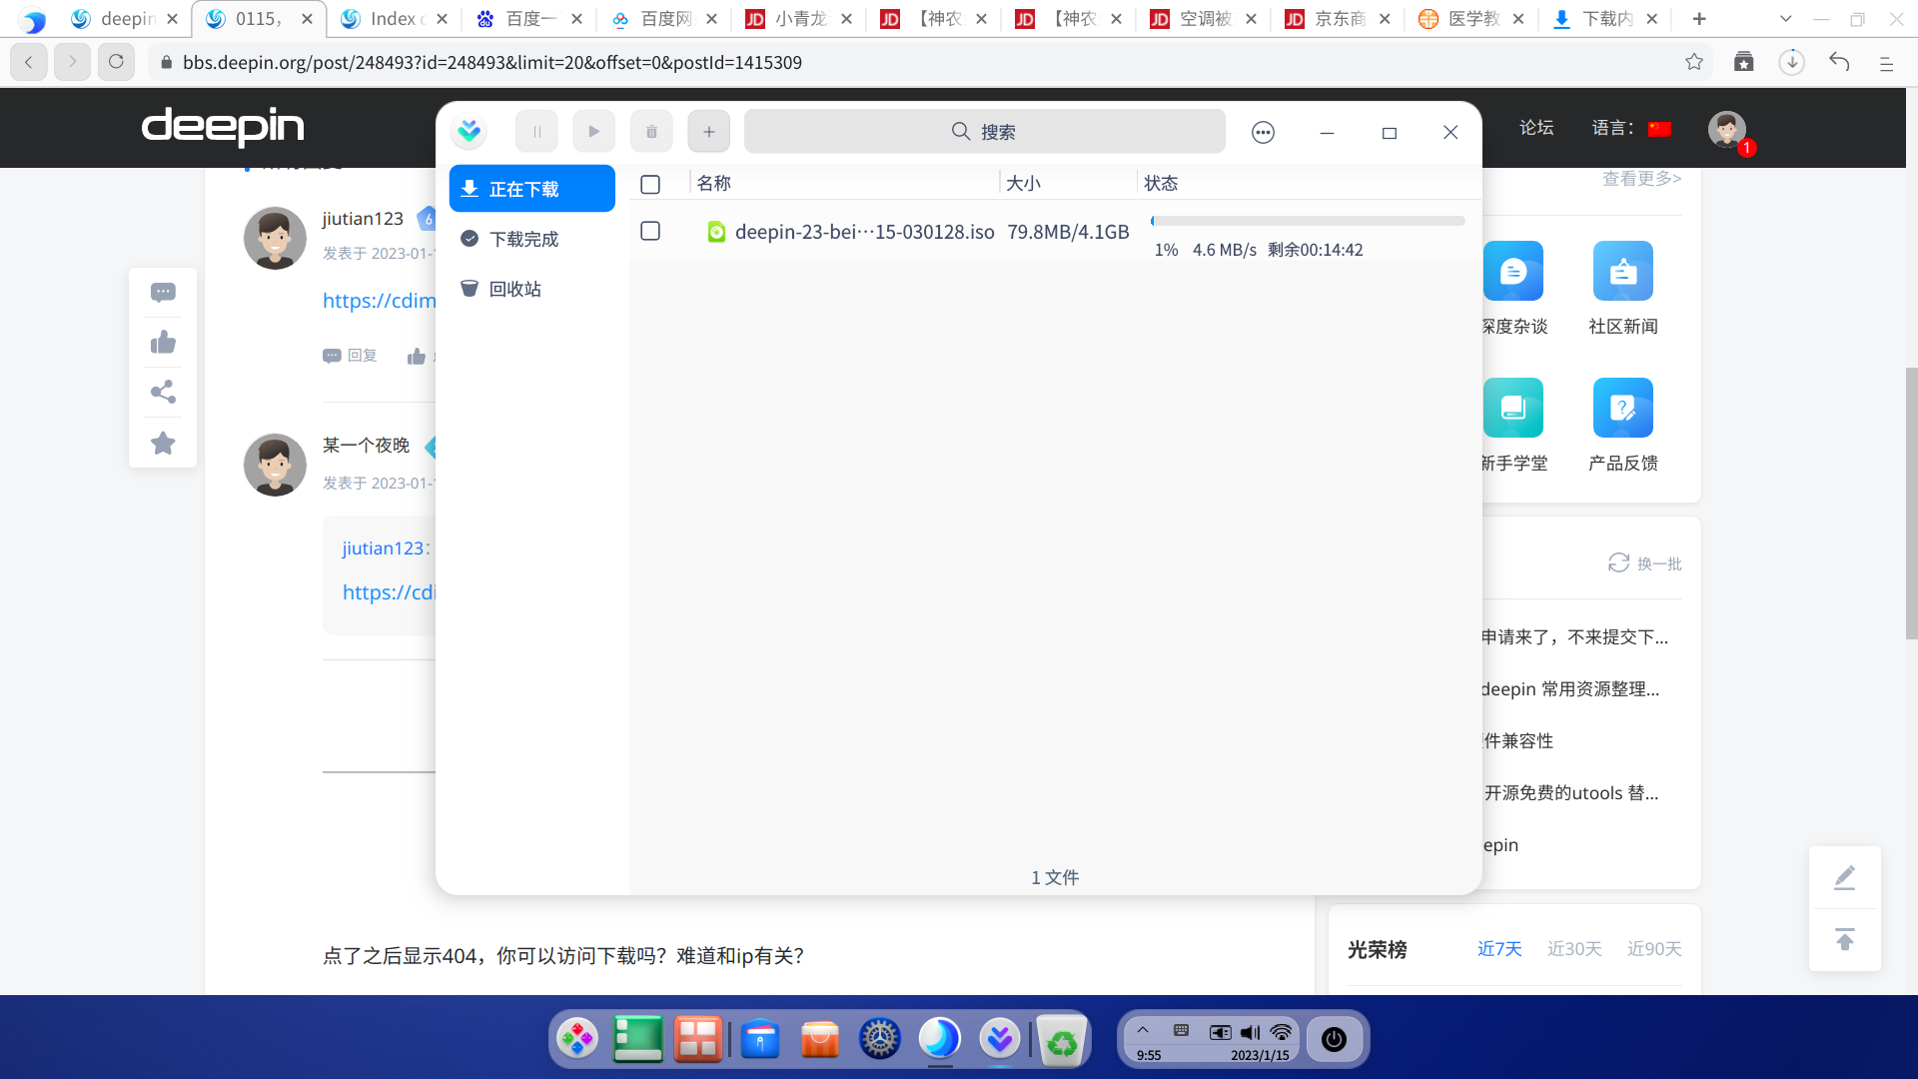The width and height of the screenshot is (1918, 1079).
Task: Tick the select-all checkbox in the list header
Action: click(650, 184)
